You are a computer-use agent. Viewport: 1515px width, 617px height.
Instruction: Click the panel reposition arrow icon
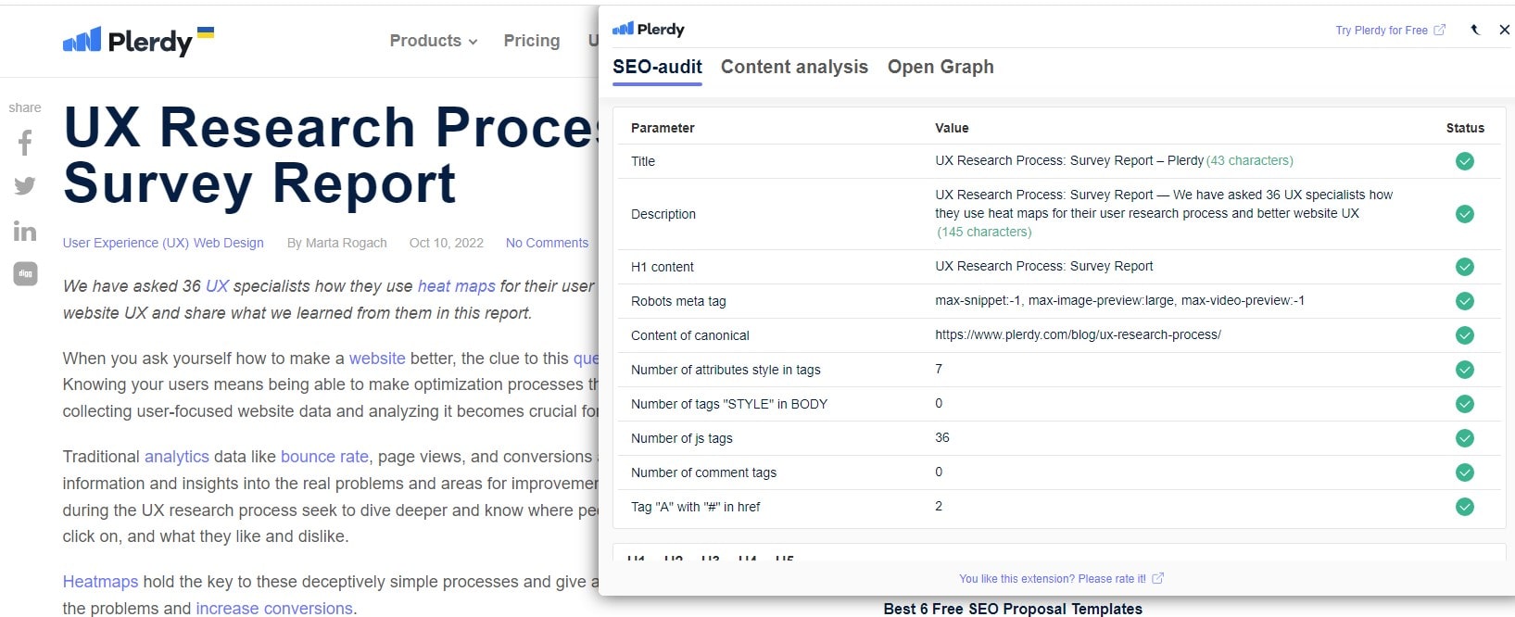coord(1475,30)
